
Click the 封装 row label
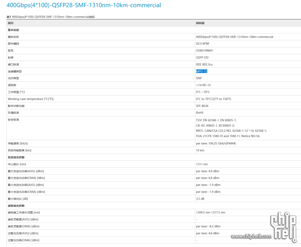(x=10, y=58)
